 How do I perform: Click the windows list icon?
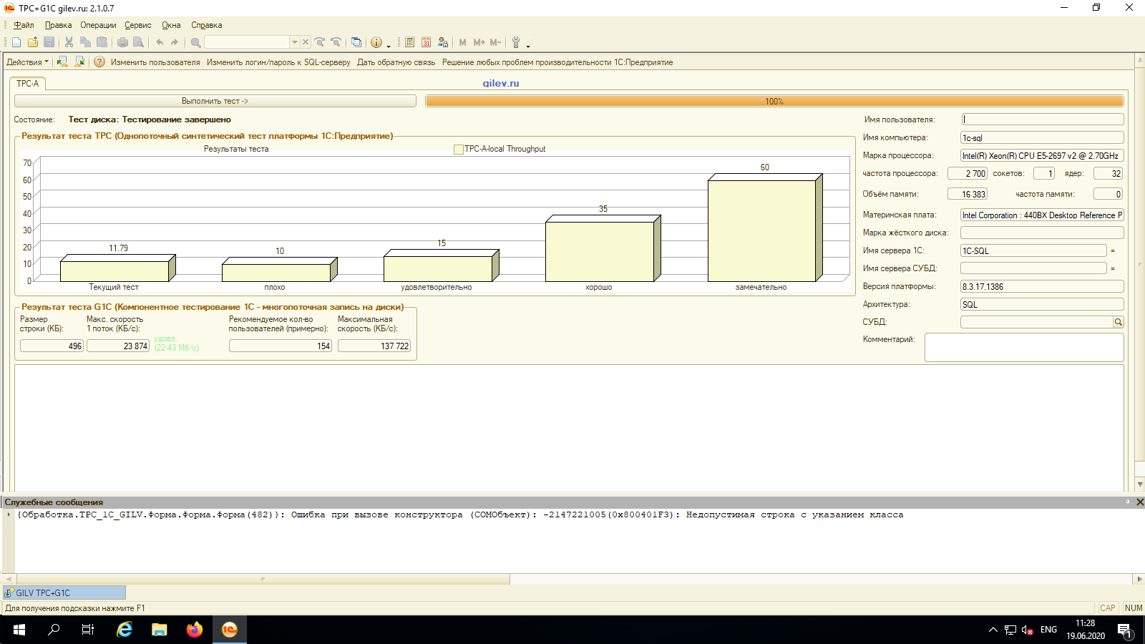[x=356, y=42]
